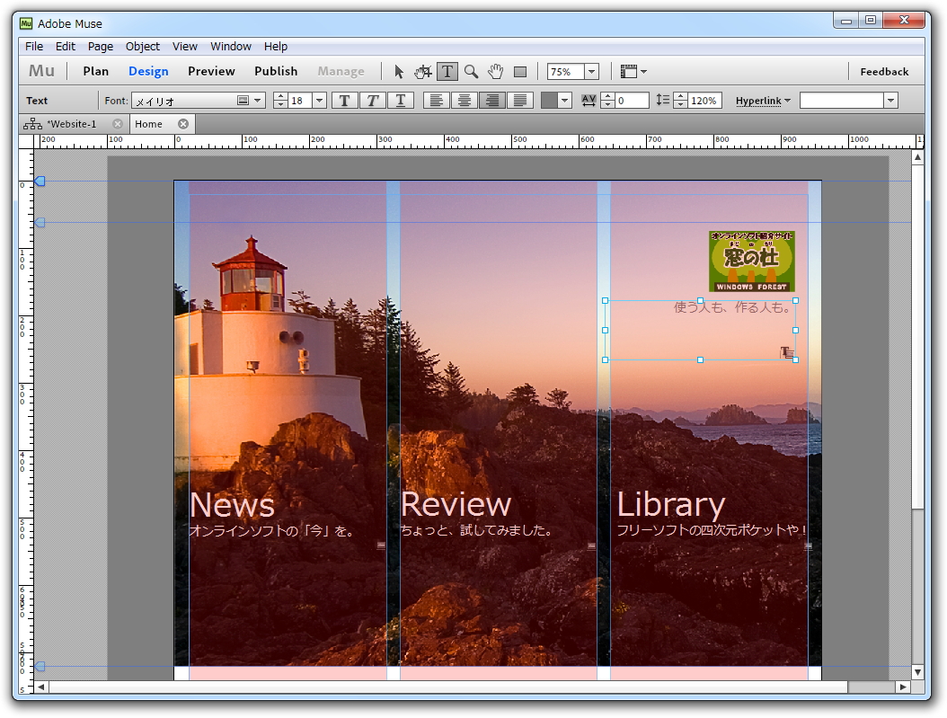Align text right

pos(492,101)
